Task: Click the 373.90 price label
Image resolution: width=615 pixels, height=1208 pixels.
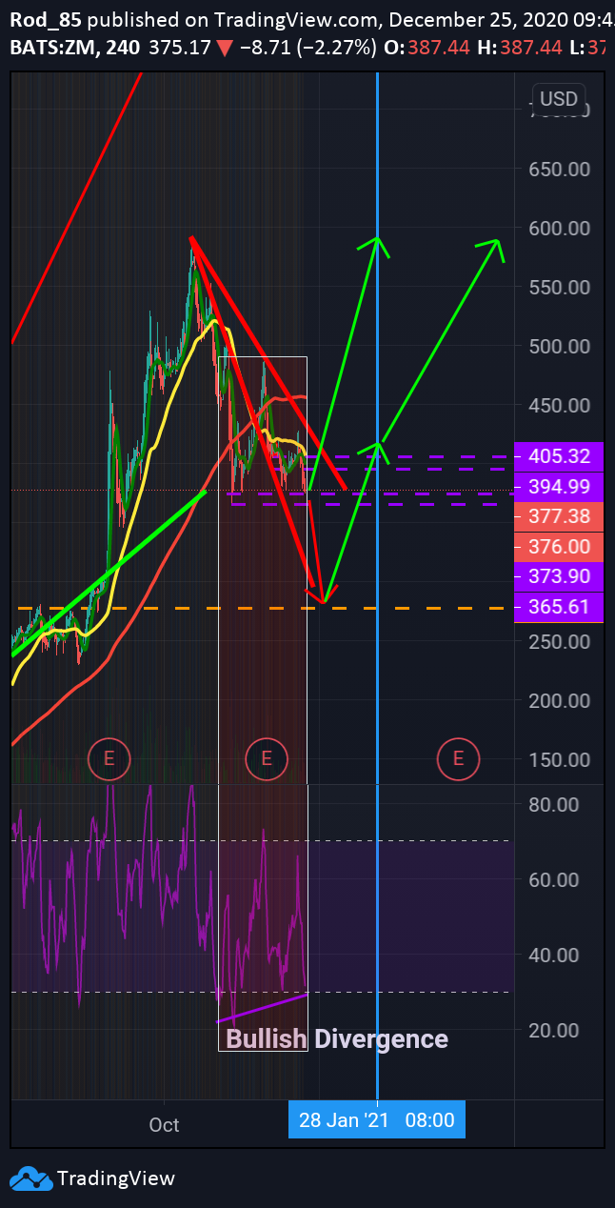Action: pos(559,575)
